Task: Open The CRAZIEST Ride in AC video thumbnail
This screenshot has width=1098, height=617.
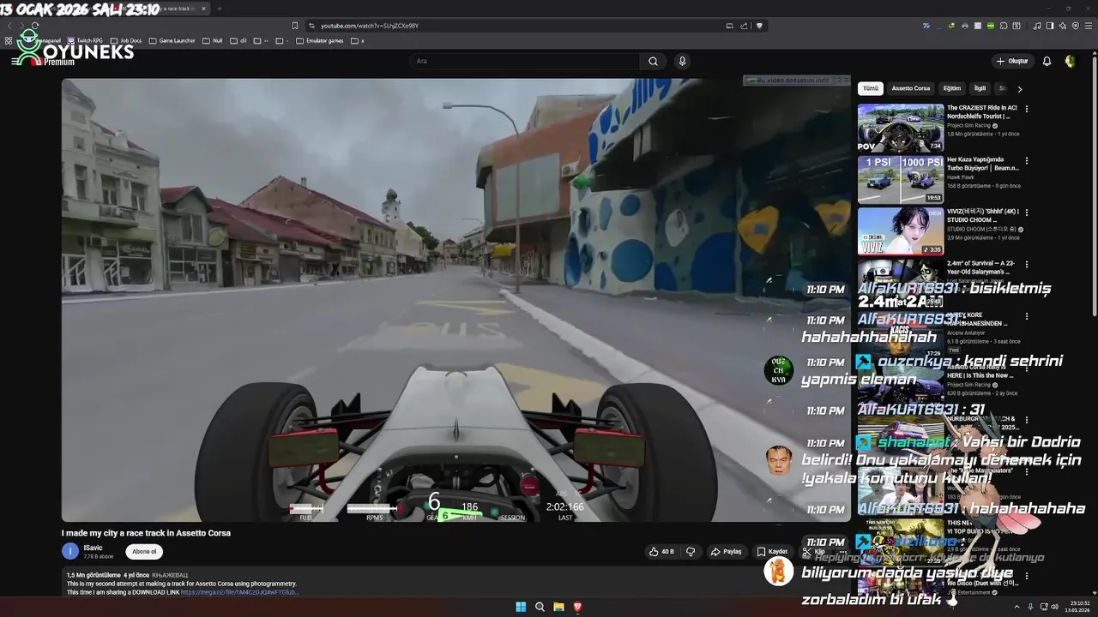Action: (901, 128)
